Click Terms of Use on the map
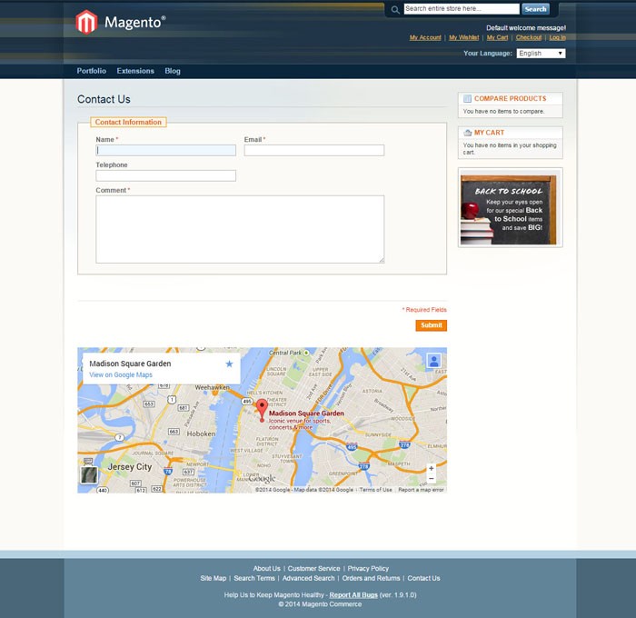 (375, 490)
